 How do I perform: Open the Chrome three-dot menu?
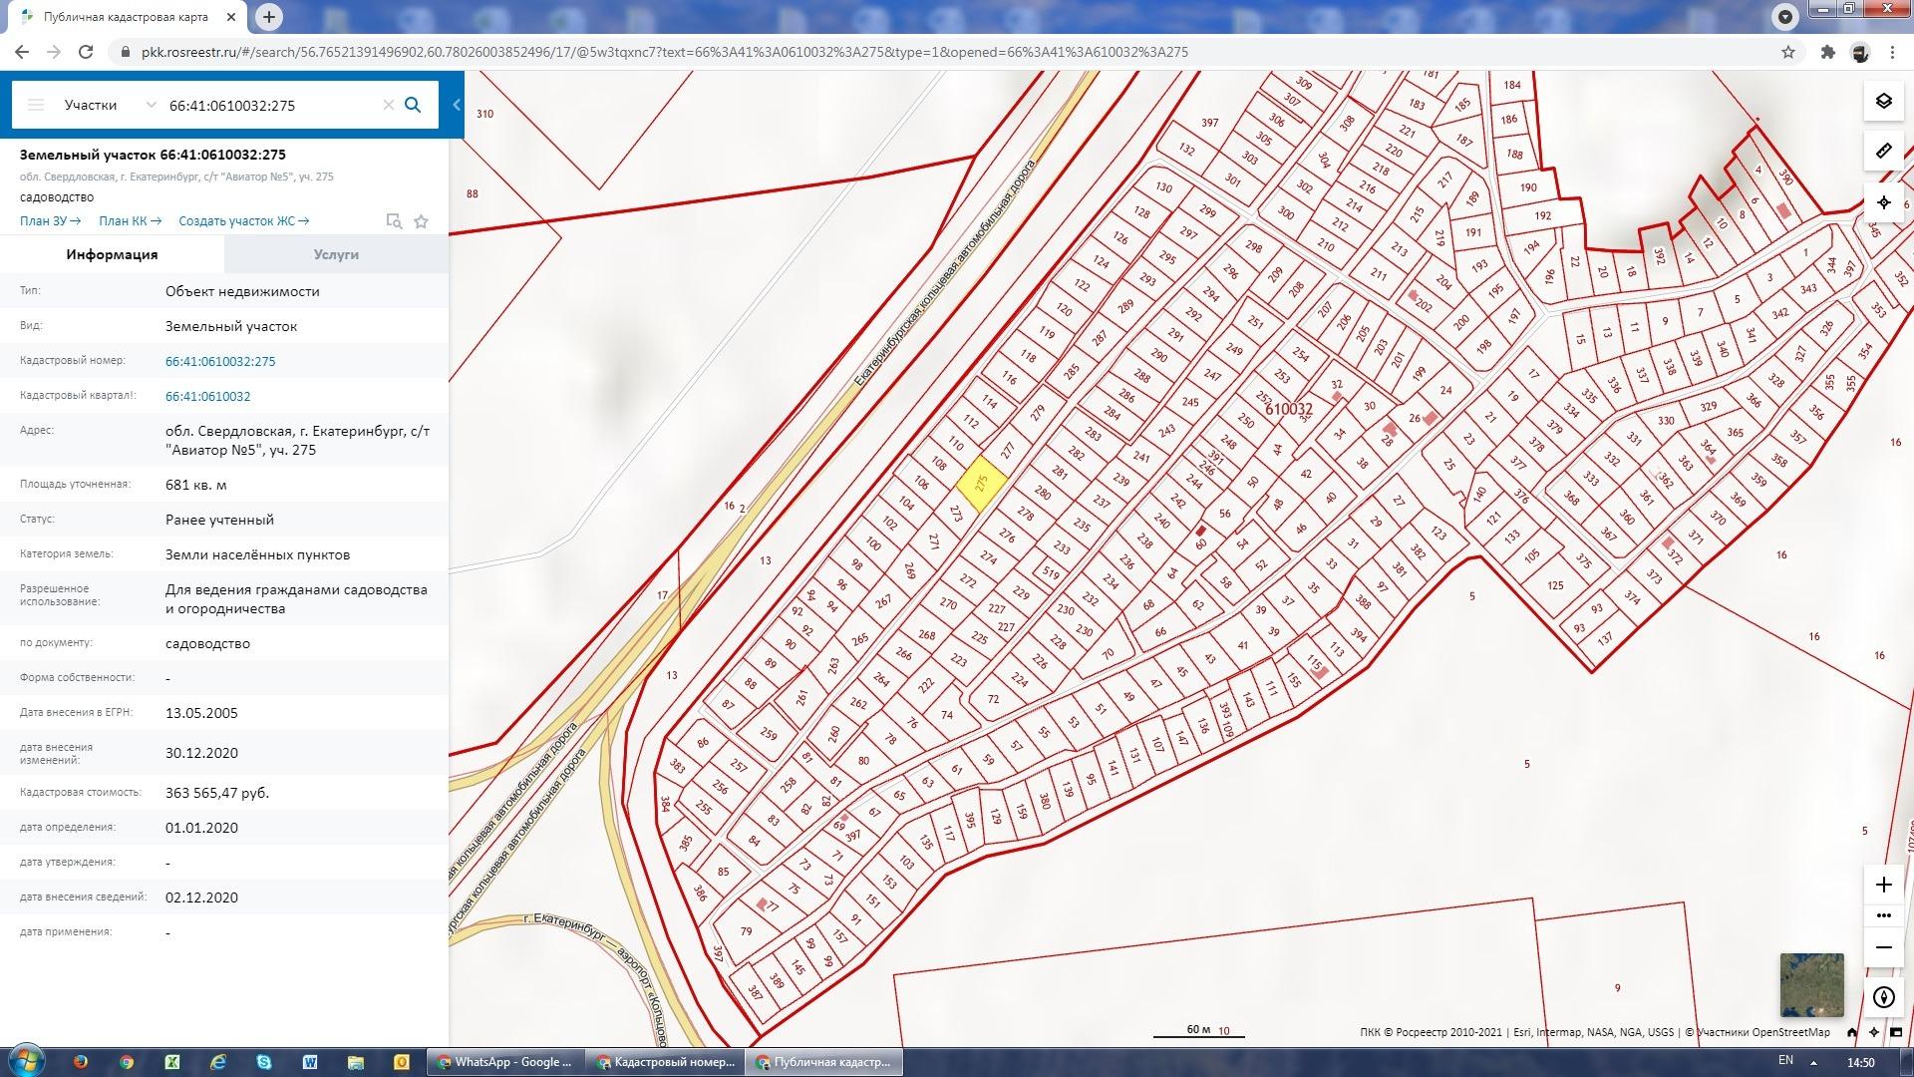1892,52
